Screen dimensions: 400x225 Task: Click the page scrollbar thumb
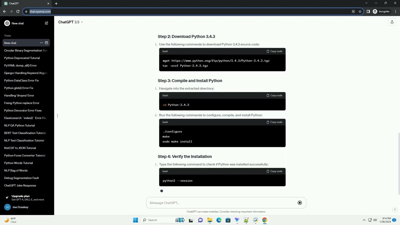pyautogui.click(x=398, y=164)
